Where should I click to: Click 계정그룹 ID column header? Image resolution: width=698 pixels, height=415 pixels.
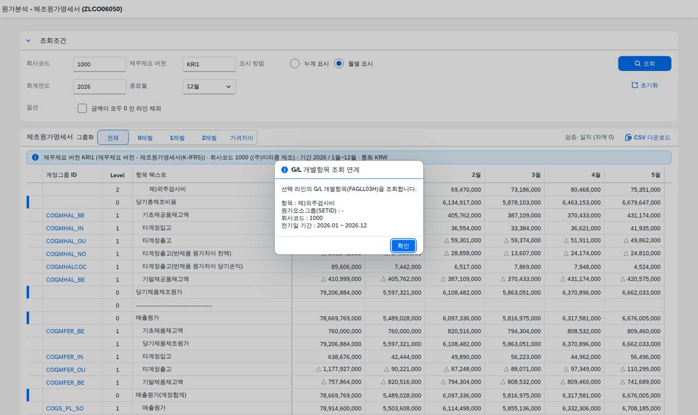[x=73, y=175]
